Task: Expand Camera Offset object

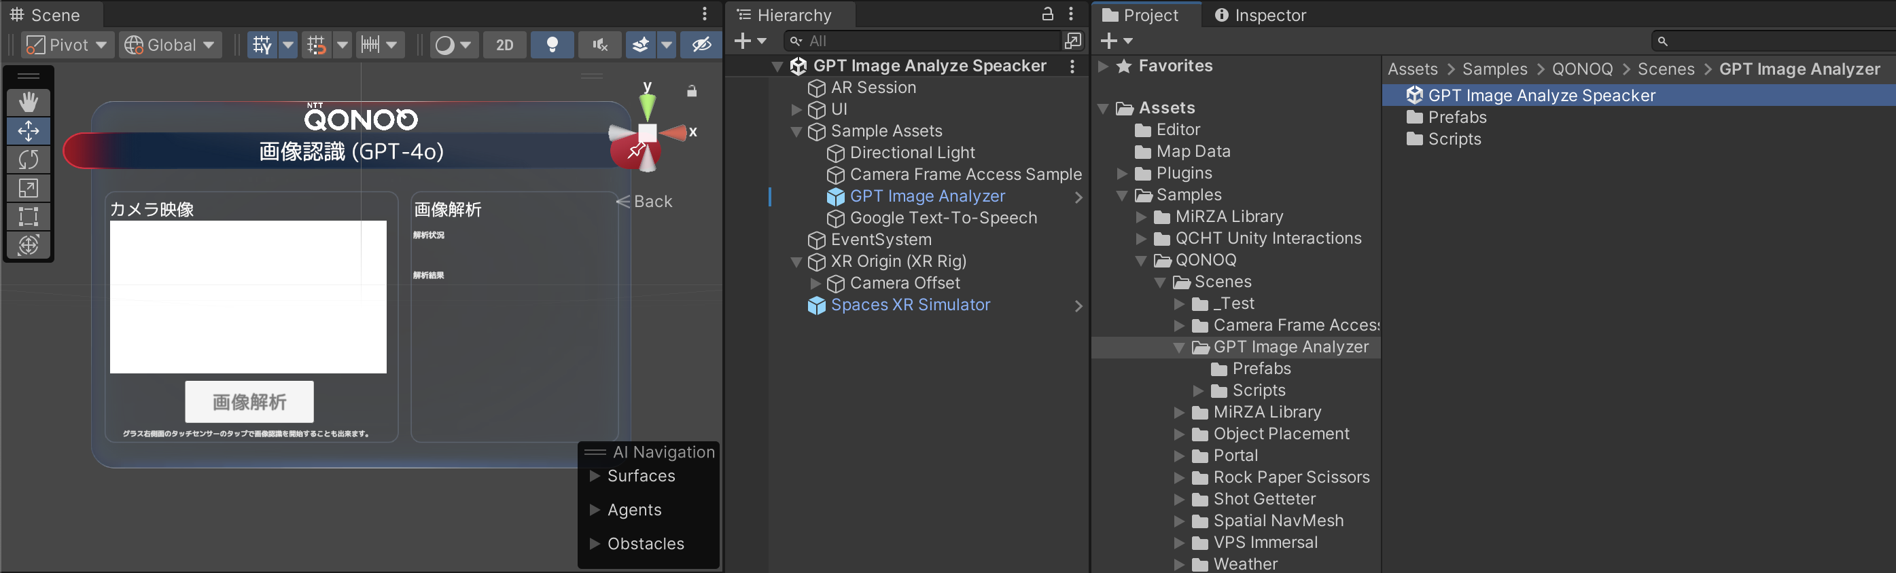Action: pos(815,283)
